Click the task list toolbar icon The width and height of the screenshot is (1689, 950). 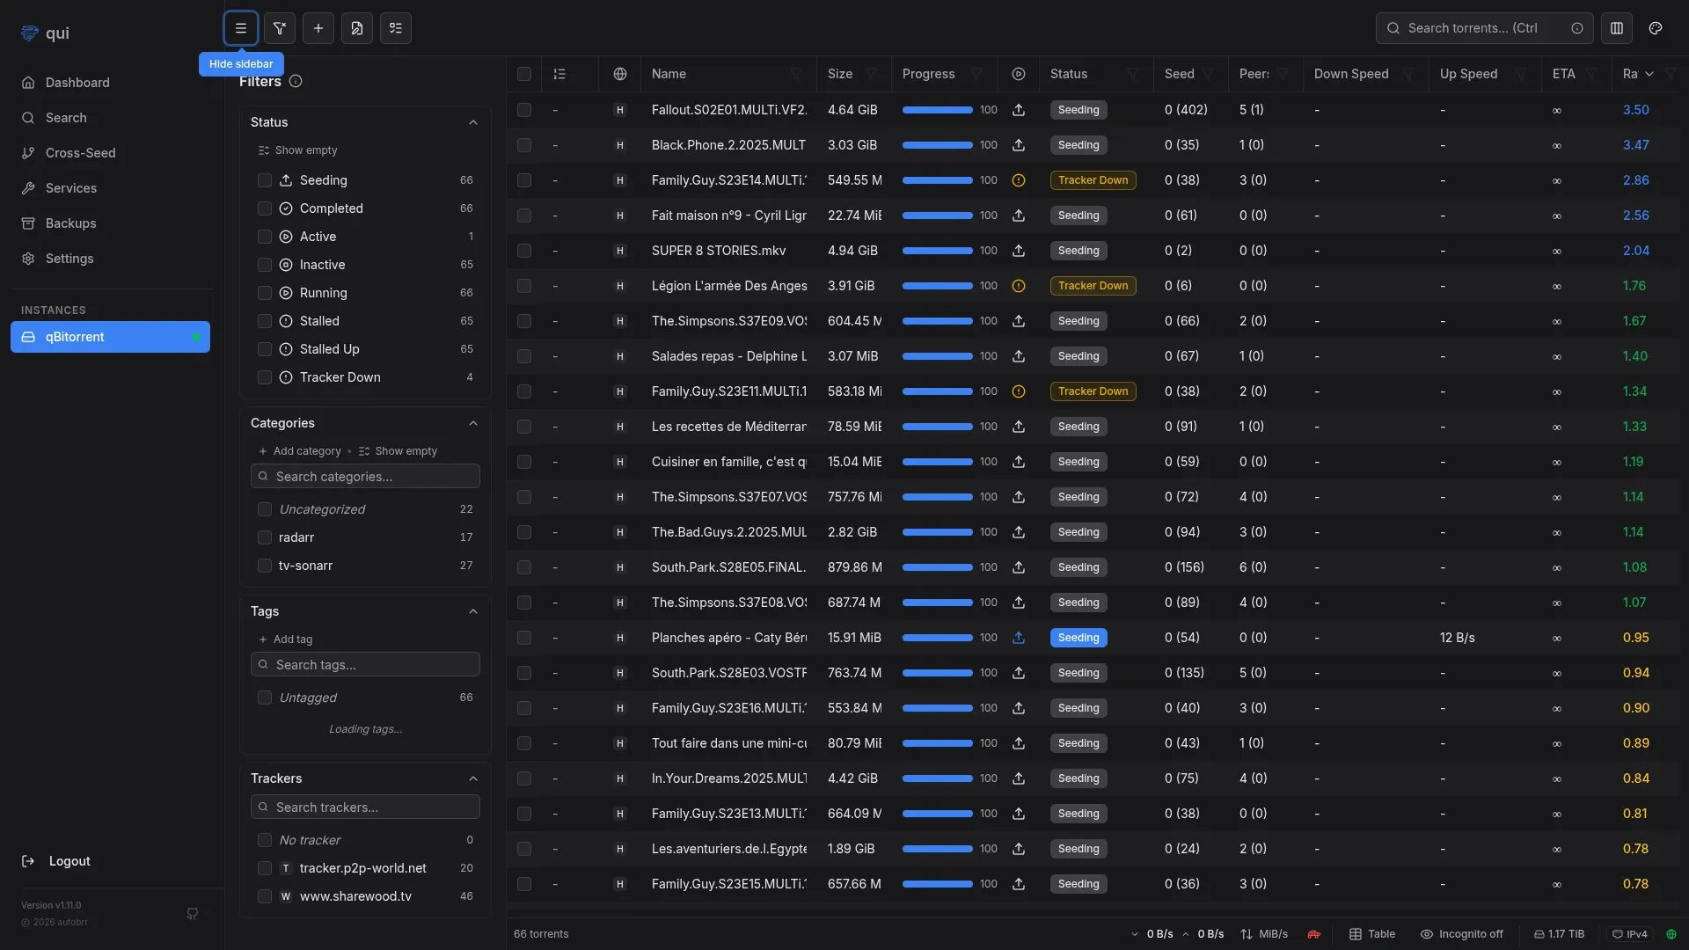coord(396,28)
